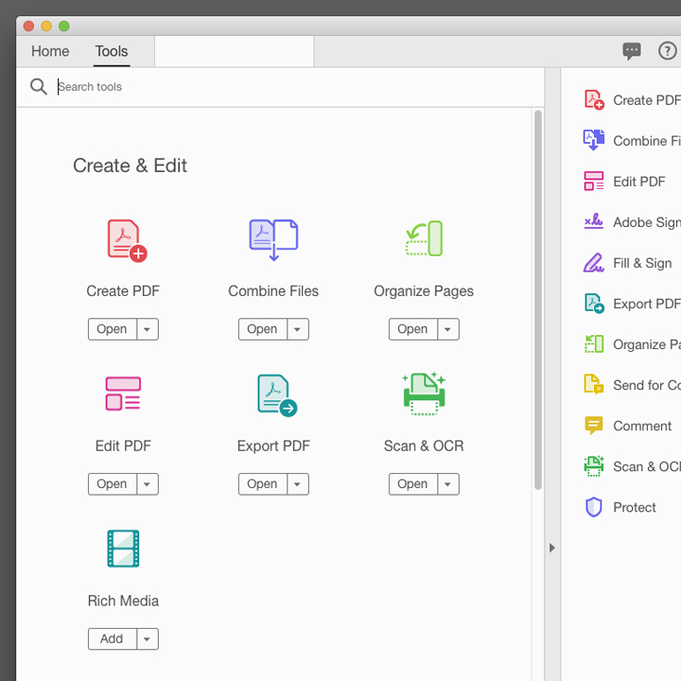This screenshot has width=681, height=681.
Task: Click Add button under Rich Media
Action: tap(112, 639)
